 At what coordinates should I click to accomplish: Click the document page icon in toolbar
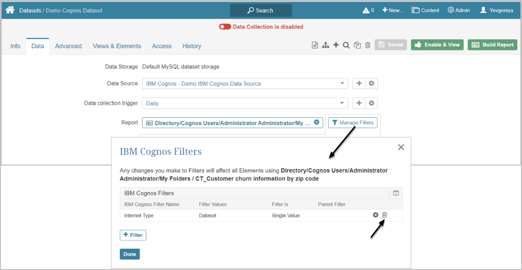[315, 45]
